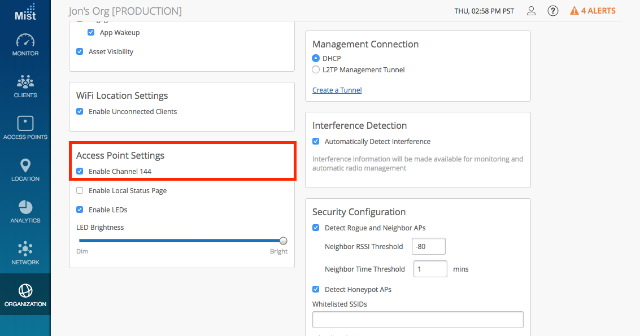Toggle Enable Channel 144 checkbox

pos(80,171)
